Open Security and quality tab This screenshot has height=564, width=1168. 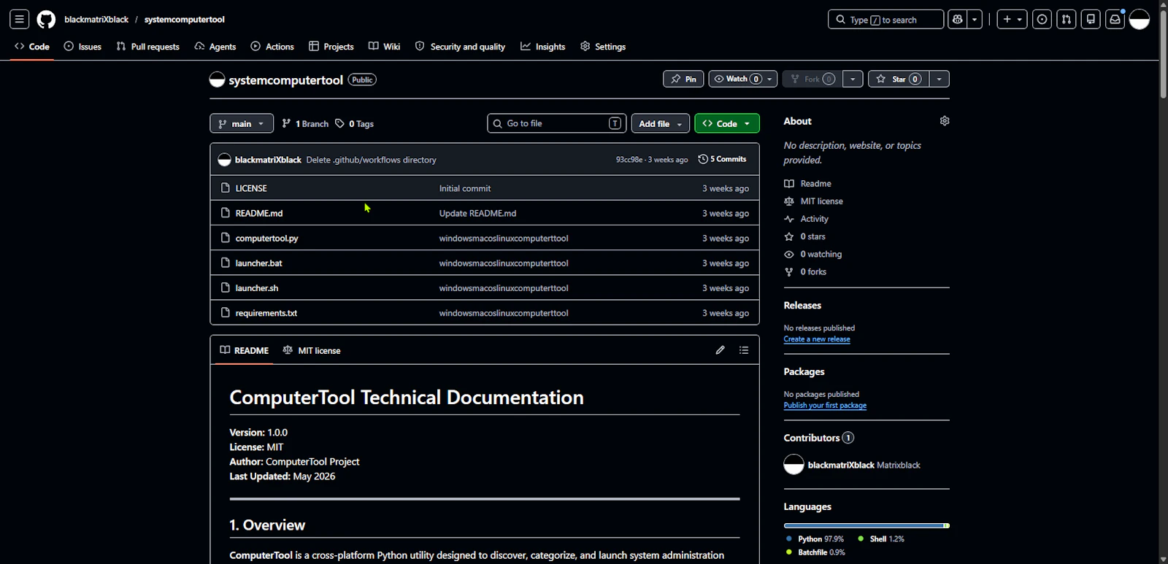click(x=461, y=47)
